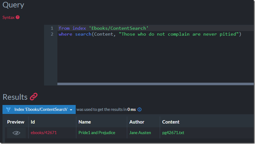This screenshot has width=255, height=144.
Task: Click the Author column header
Action: pyautogui.click(x=136, y=122)
